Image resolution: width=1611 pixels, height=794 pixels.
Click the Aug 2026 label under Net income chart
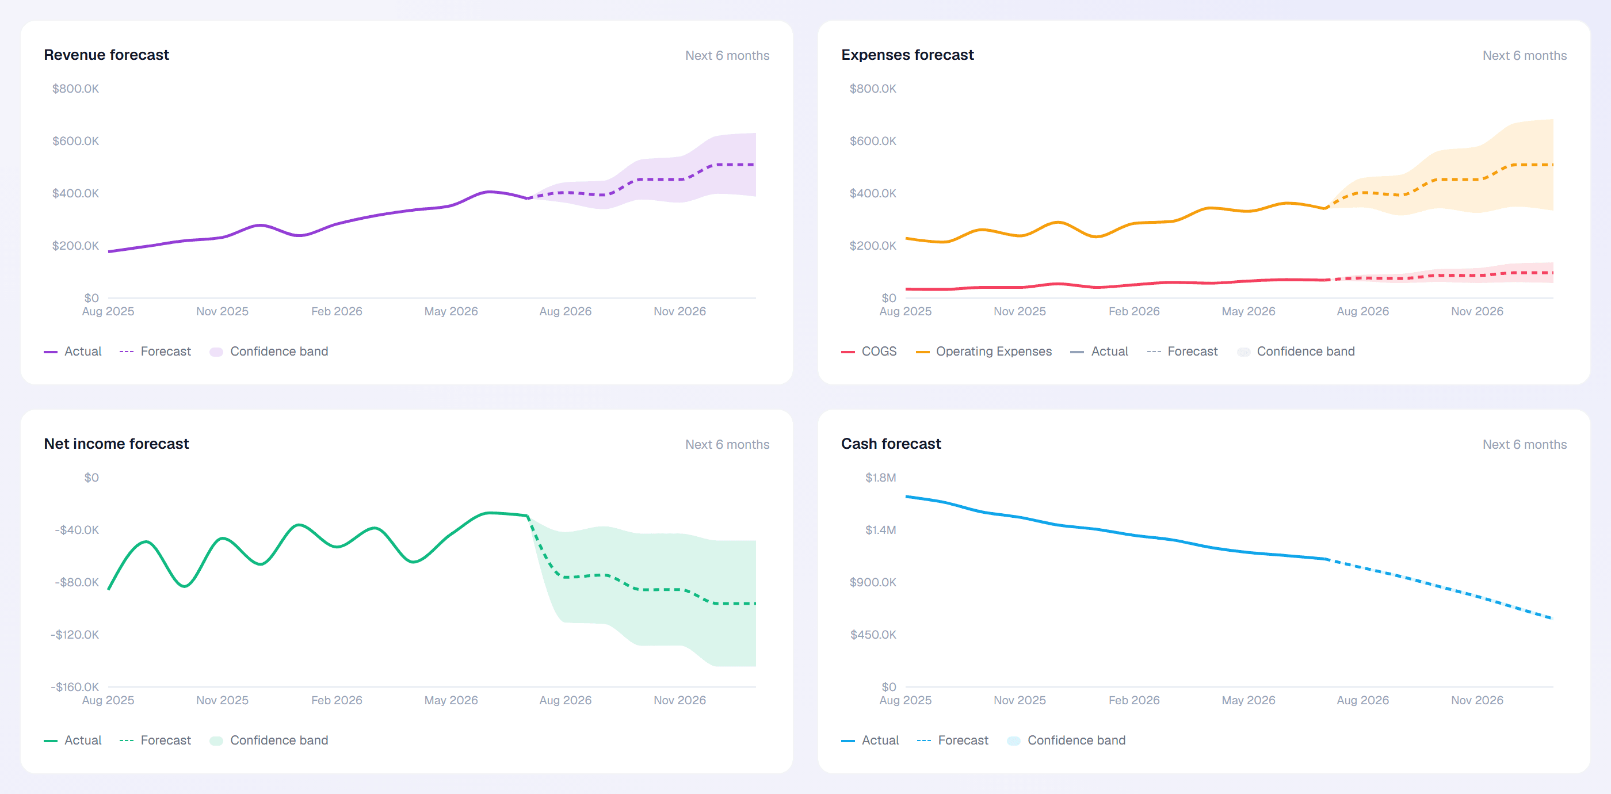(566, 700)
